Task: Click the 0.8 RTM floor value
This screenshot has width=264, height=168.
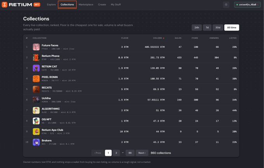Action: [123, 57]
